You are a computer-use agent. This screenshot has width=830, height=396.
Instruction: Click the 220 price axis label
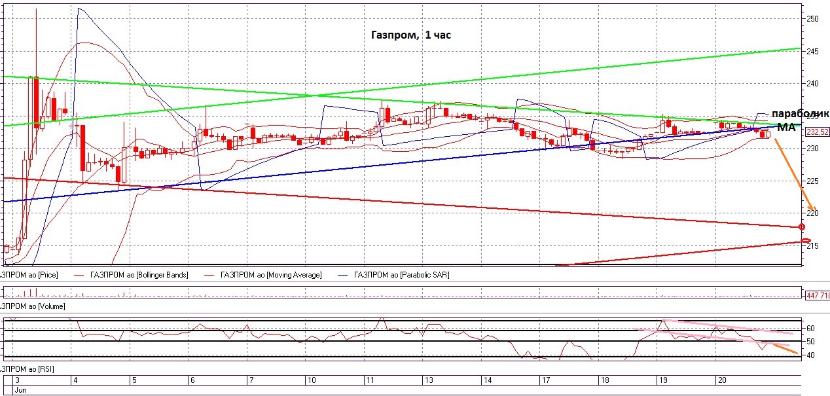812,213
